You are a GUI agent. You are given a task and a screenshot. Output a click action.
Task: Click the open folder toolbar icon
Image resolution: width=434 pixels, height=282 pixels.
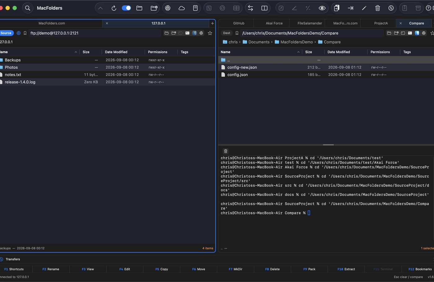tap(139, 8)
